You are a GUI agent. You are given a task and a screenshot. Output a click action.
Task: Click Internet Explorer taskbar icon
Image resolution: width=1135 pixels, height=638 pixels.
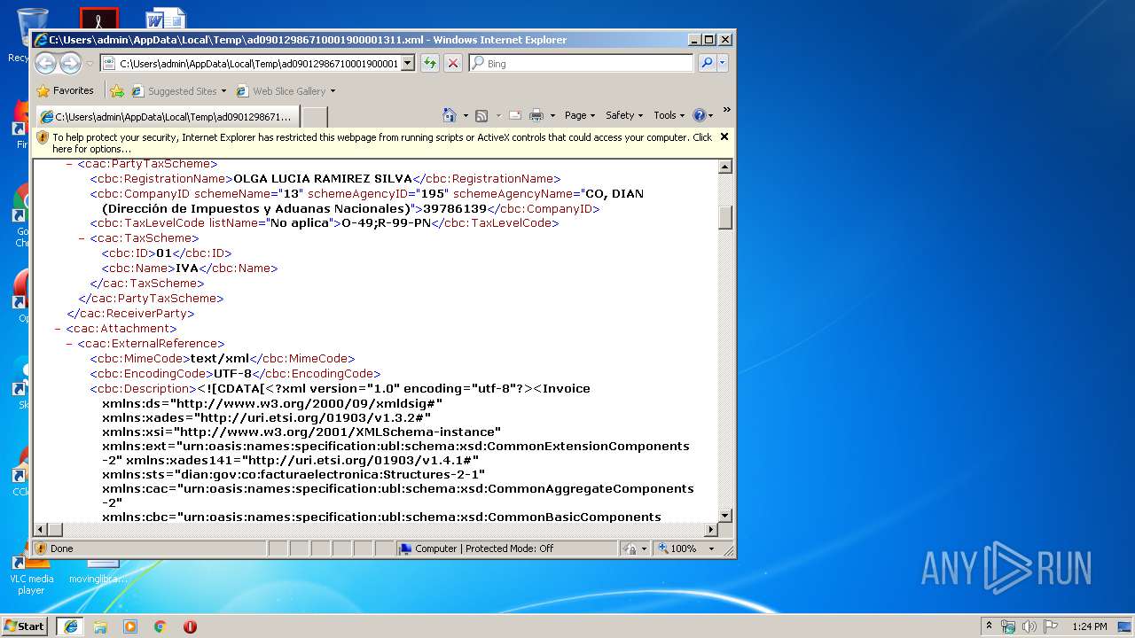pyautogui.click(x=70, y=626)
